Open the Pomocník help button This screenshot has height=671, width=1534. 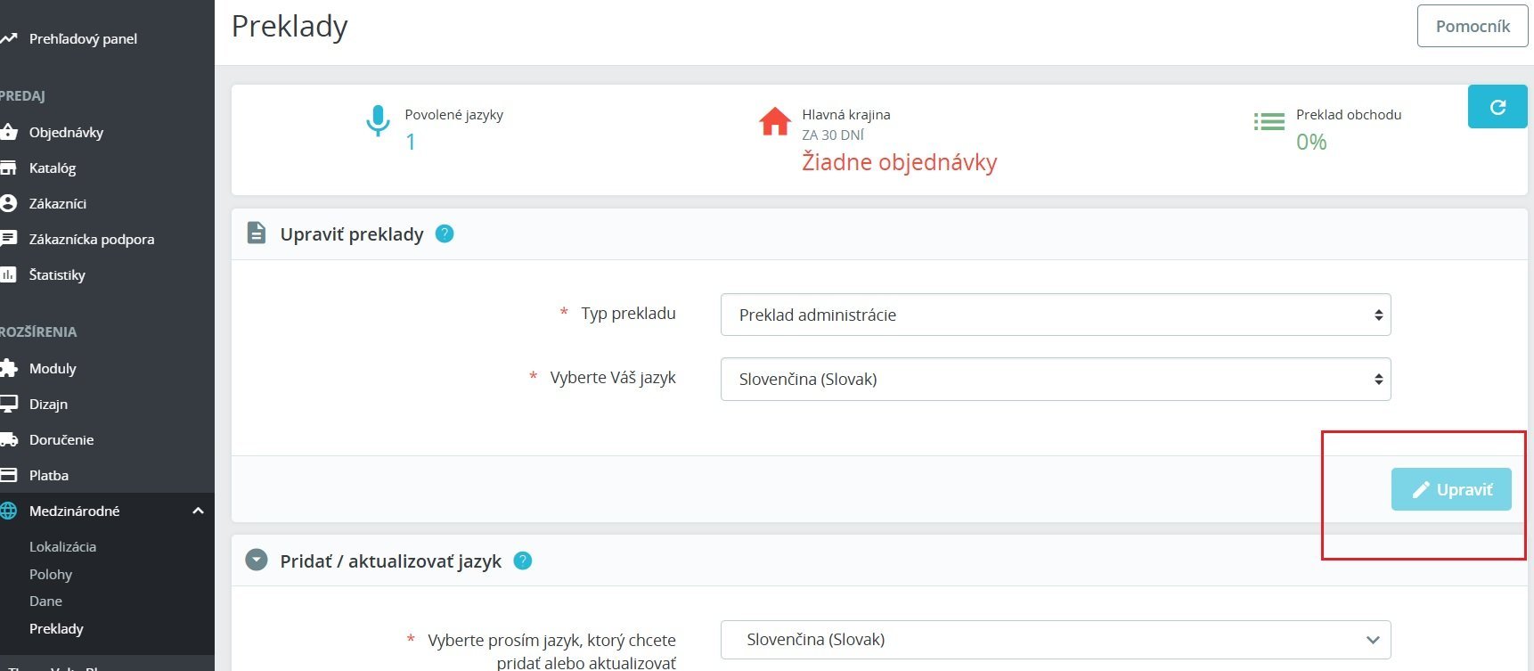tap(1472, 26)
